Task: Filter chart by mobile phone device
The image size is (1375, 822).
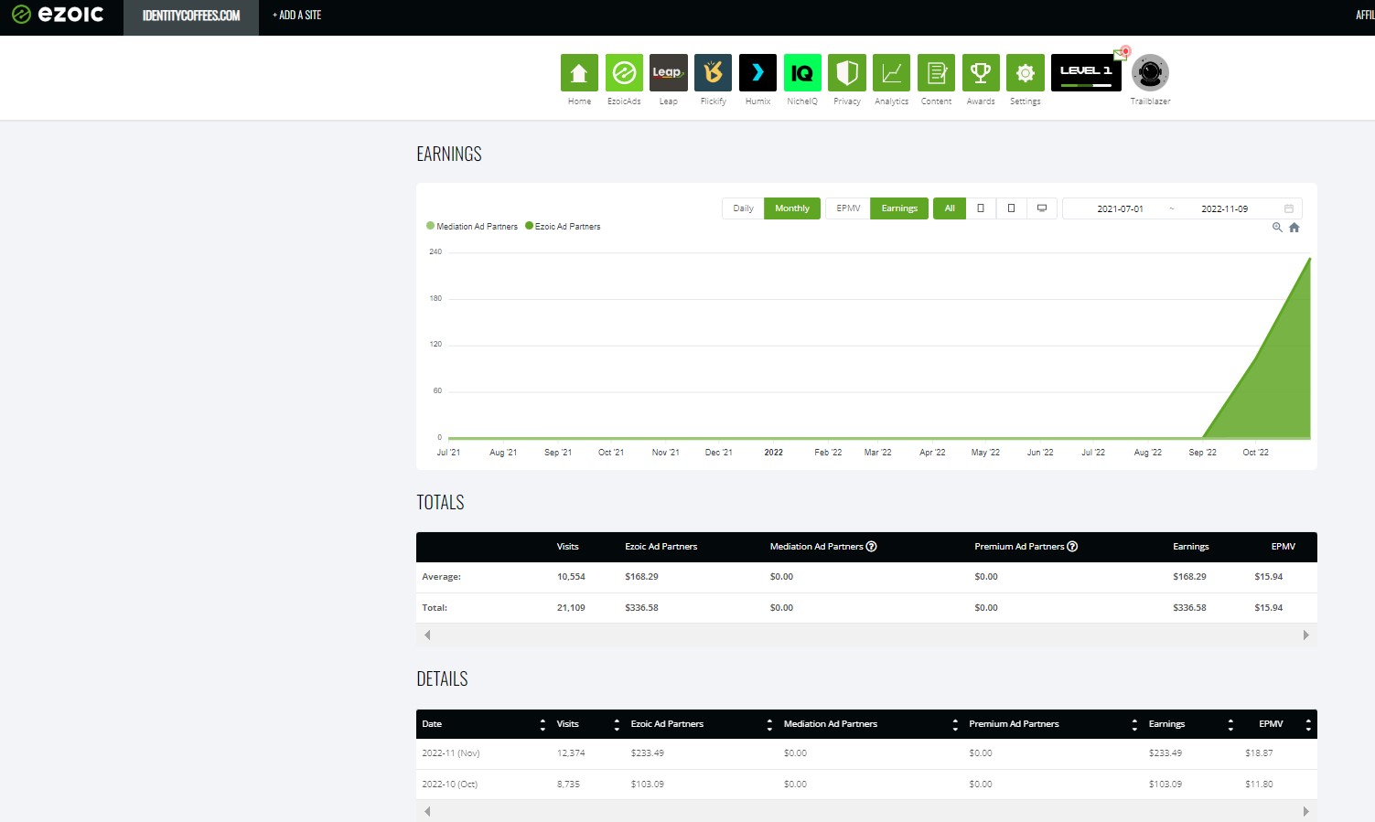Action: (x=981, y=208)
